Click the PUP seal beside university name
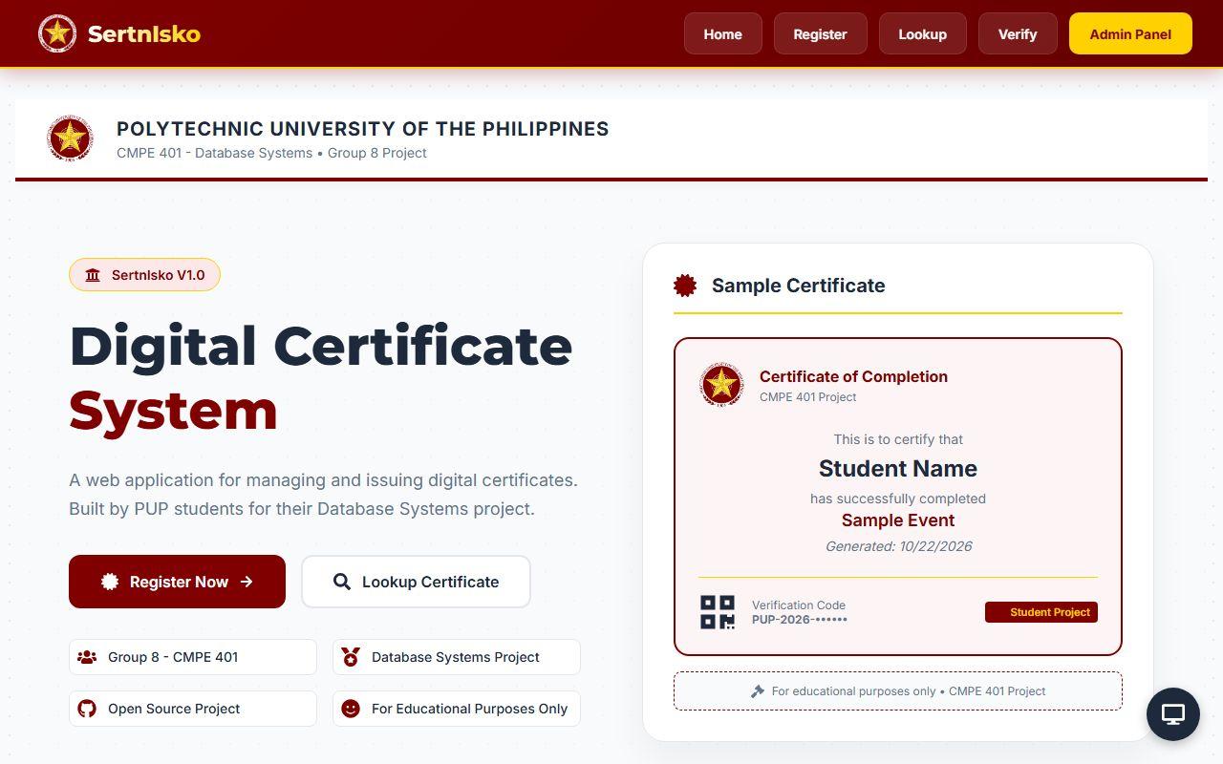Image resolution: width=1223 pixels, height=764 pixels. 70,138
